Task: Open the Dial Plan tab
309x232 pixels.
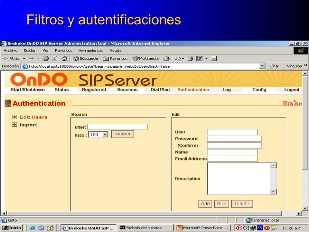Action: [160, 90]
